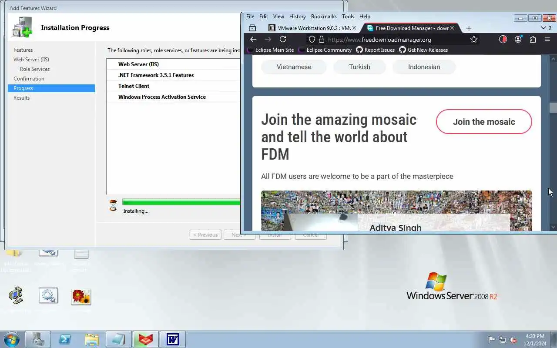Close the Free Download Manager tab
Screen dimensions: 557x348
tap(452, 28)
